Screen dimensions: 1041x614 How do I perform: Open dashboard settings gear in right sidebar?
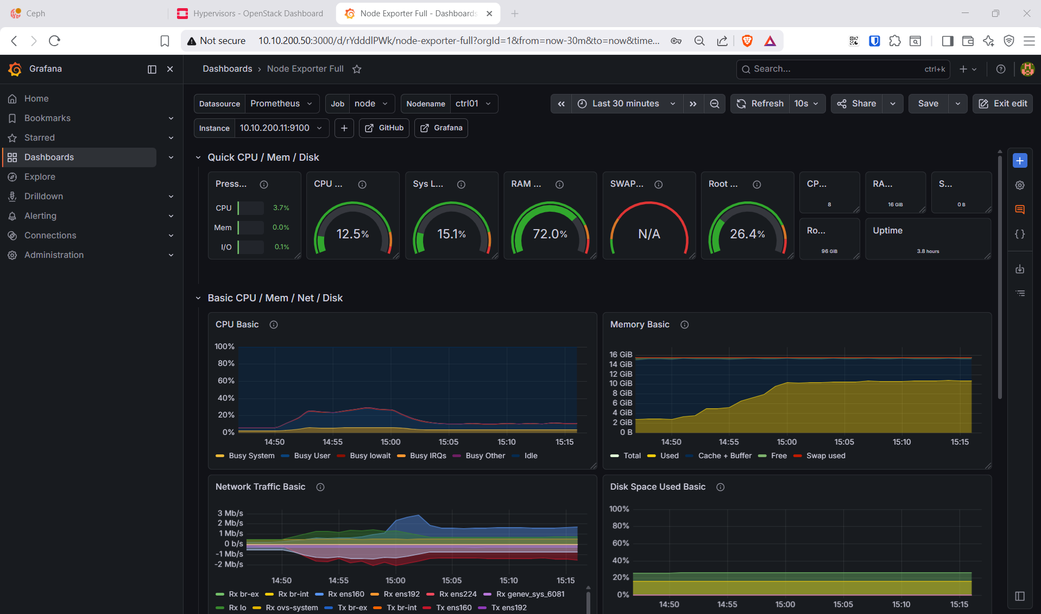click(1020, 185)
